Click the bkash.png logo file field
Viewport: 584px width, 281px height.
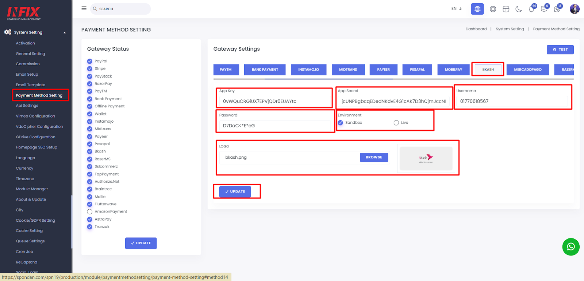pyautogui.click(x=290, y=157)
